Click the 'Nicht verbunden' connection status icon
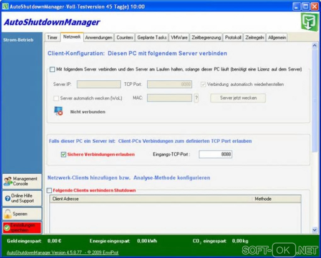 point(58,111)
